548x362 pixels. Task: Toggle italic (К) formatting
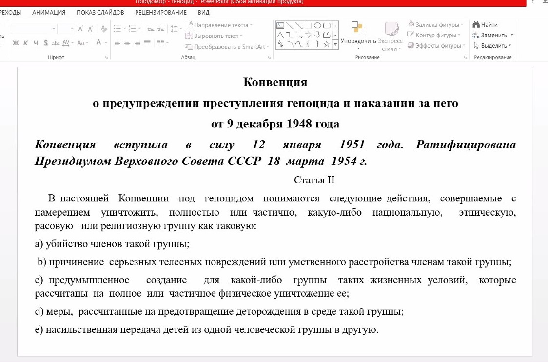point(25,43)
